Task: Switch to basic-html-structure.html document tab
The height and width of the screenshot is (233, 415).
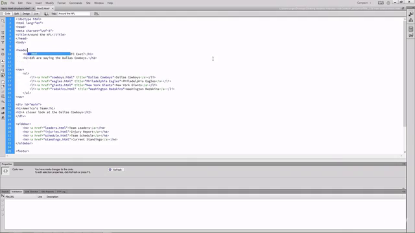Action: click(x=16, y=8)
